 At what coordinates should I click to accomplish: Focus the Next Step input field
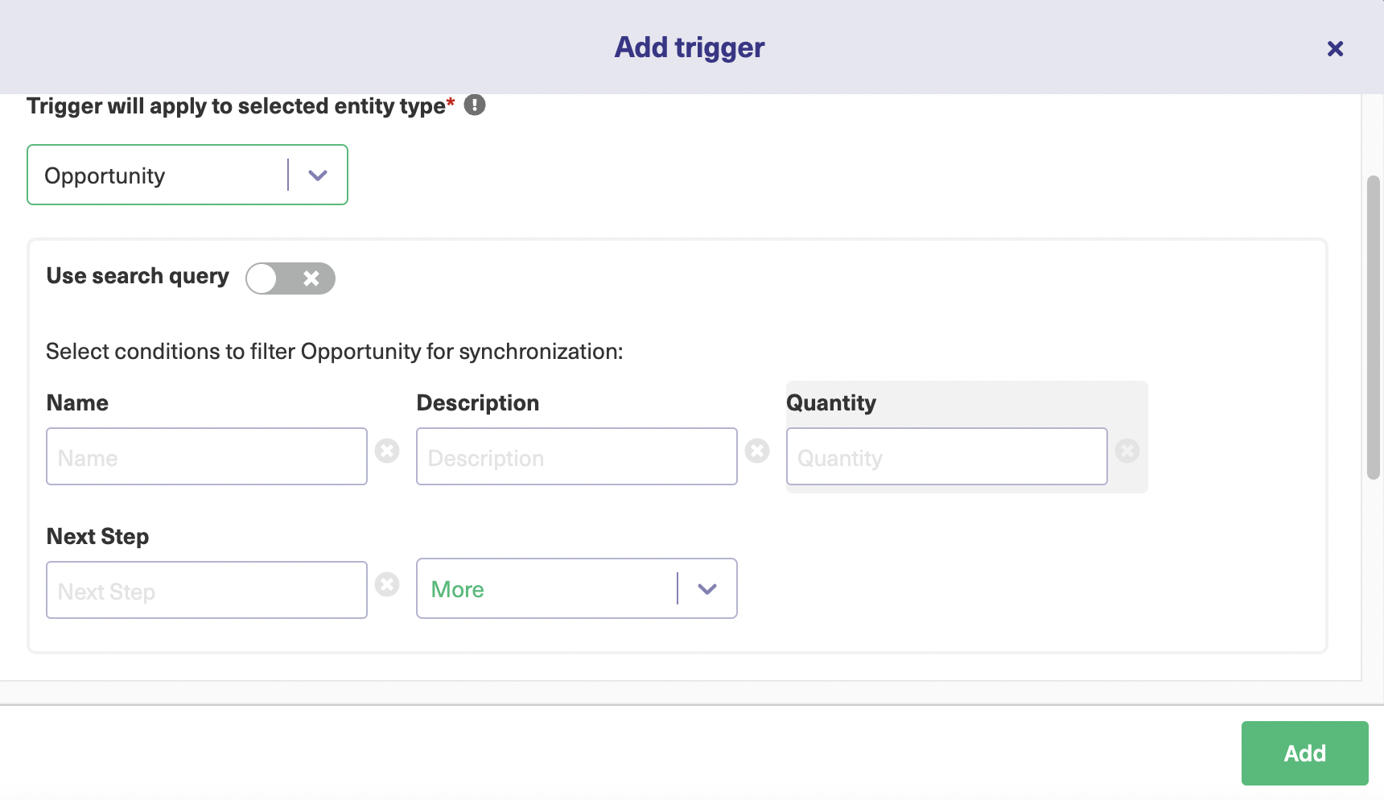coord(207,590)
